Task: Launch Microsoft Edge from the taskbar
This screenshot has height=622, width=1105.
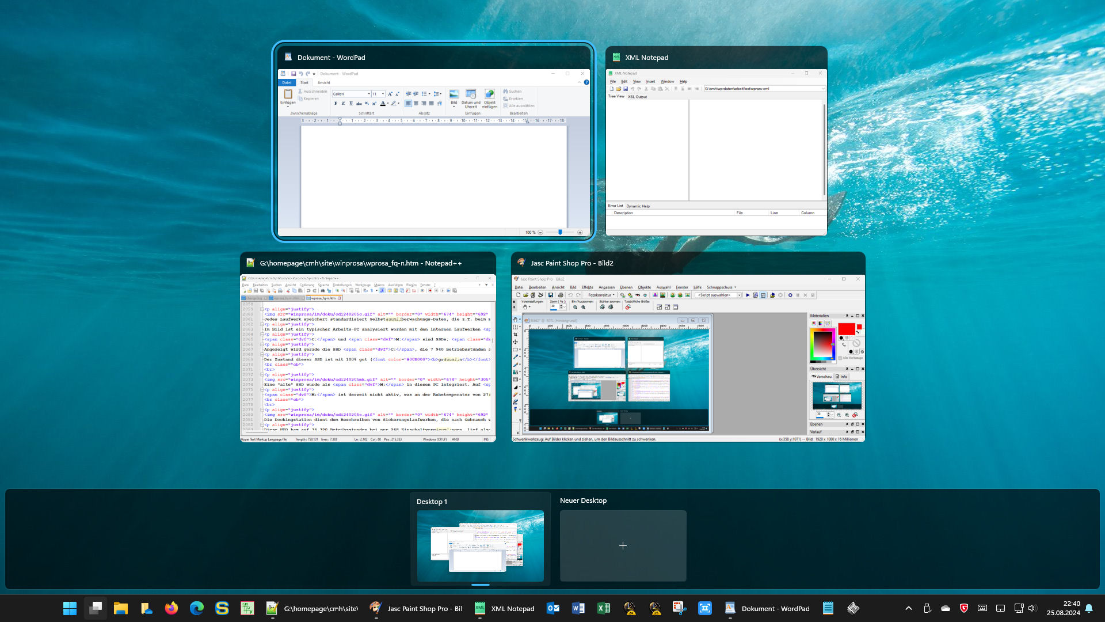Action: [x=196, y=608]
